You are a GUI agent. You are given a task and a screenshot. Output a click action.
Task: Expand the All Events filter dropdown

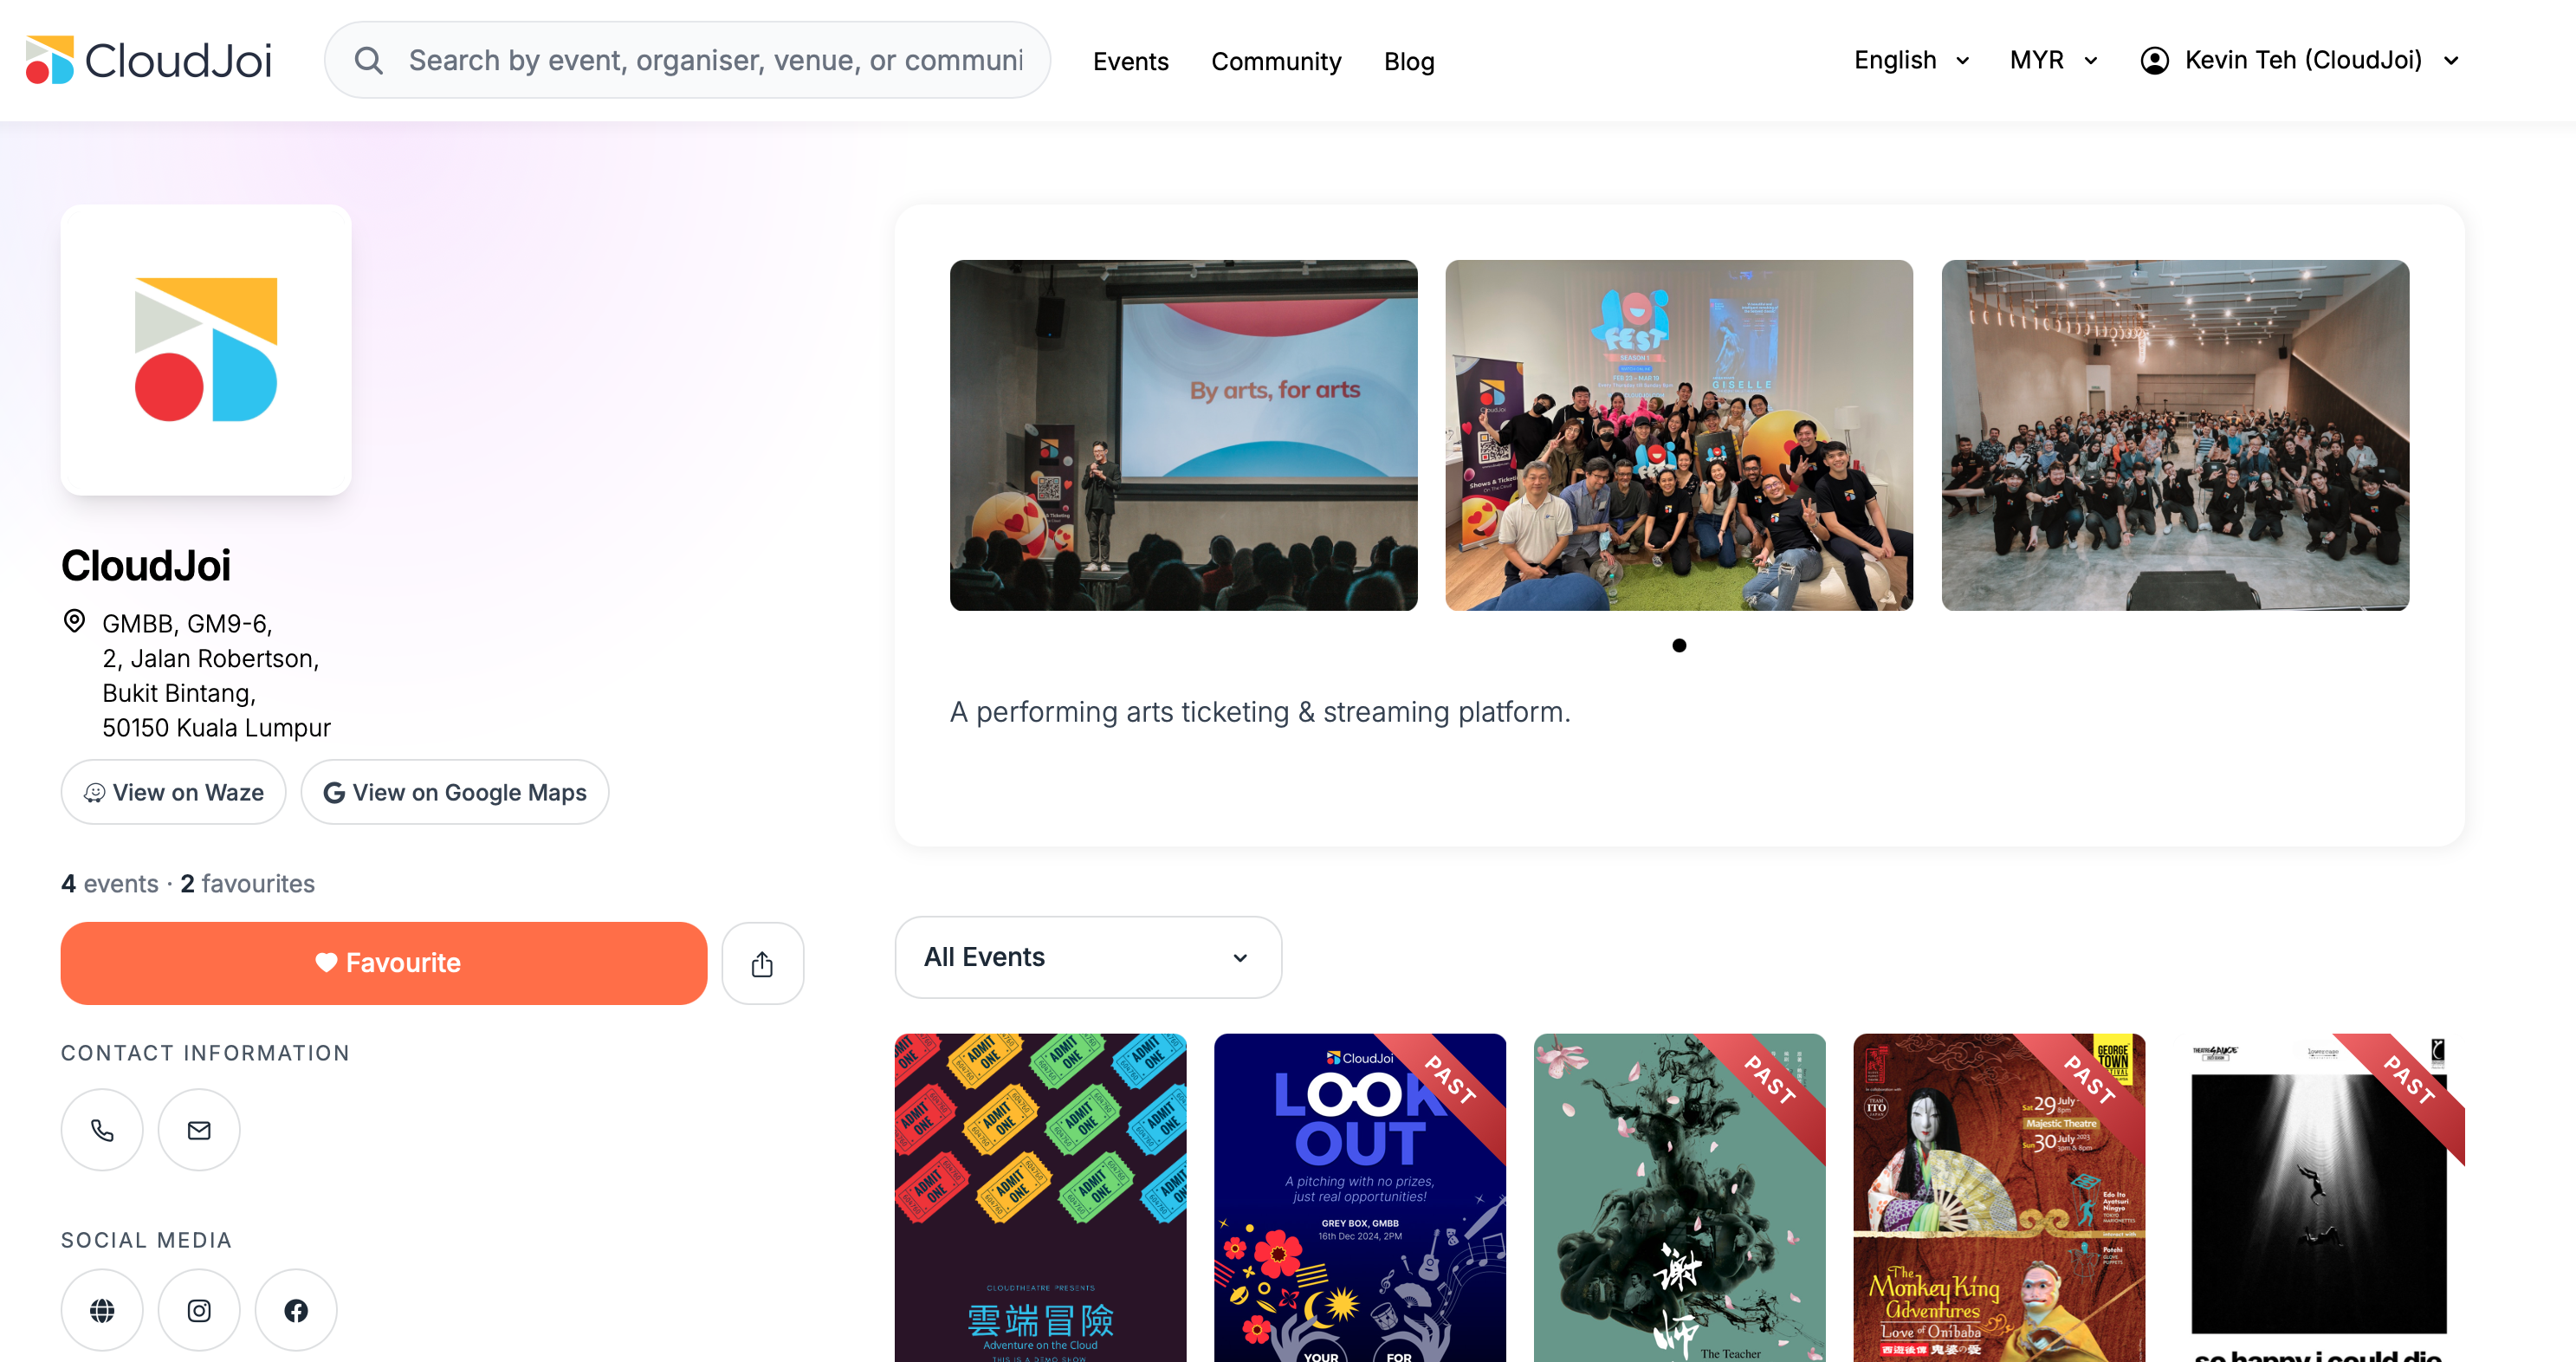1088,957
